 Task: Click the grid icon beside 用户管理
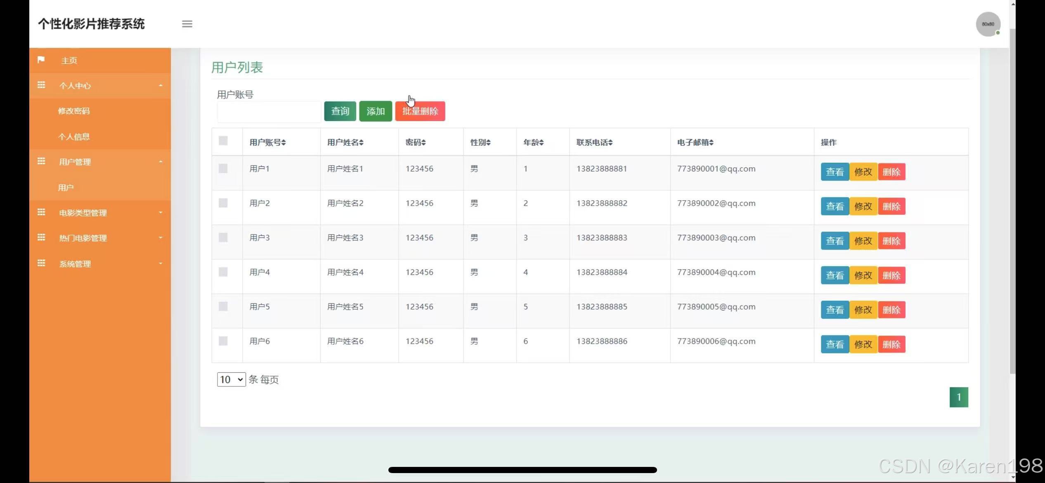pyautogui.click(x=41, y=161)
